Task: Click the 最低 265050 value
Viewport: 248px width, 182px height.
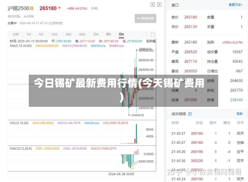Action: pyautogui.click(x=190, y=71)
